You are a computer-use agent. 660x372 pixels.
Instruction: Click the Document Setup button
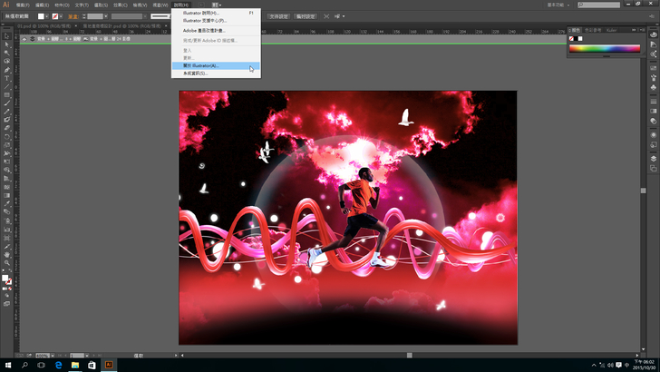[278, 15]
